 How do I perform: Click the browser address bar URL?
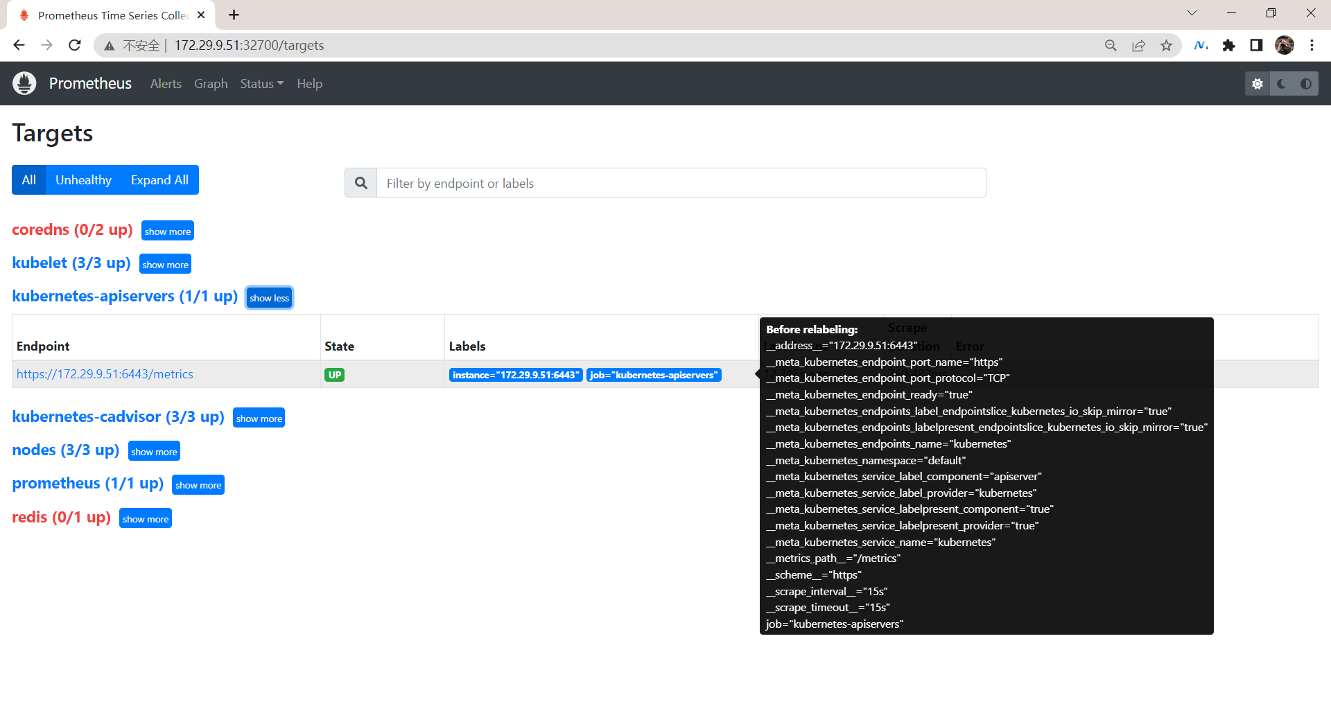249,45
